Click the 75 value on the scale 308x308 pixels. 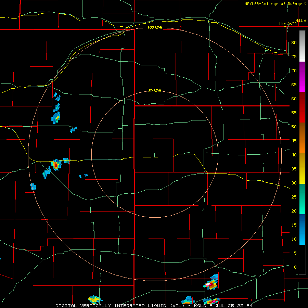[294, 56]
